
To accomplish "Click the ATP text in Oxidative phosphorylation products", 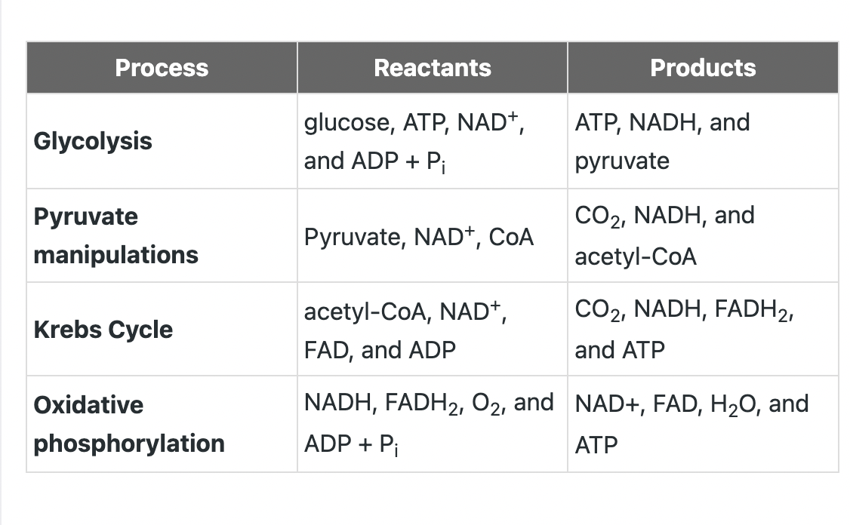I will [596, 445].
